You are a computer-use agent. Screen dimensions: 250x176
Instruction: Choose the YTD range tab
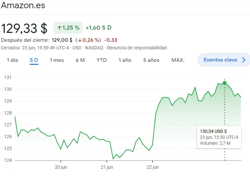(101, 60)
